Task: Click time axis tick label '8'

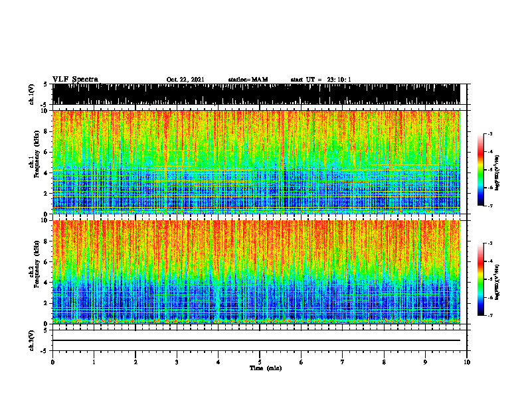Action: point(384,362)
